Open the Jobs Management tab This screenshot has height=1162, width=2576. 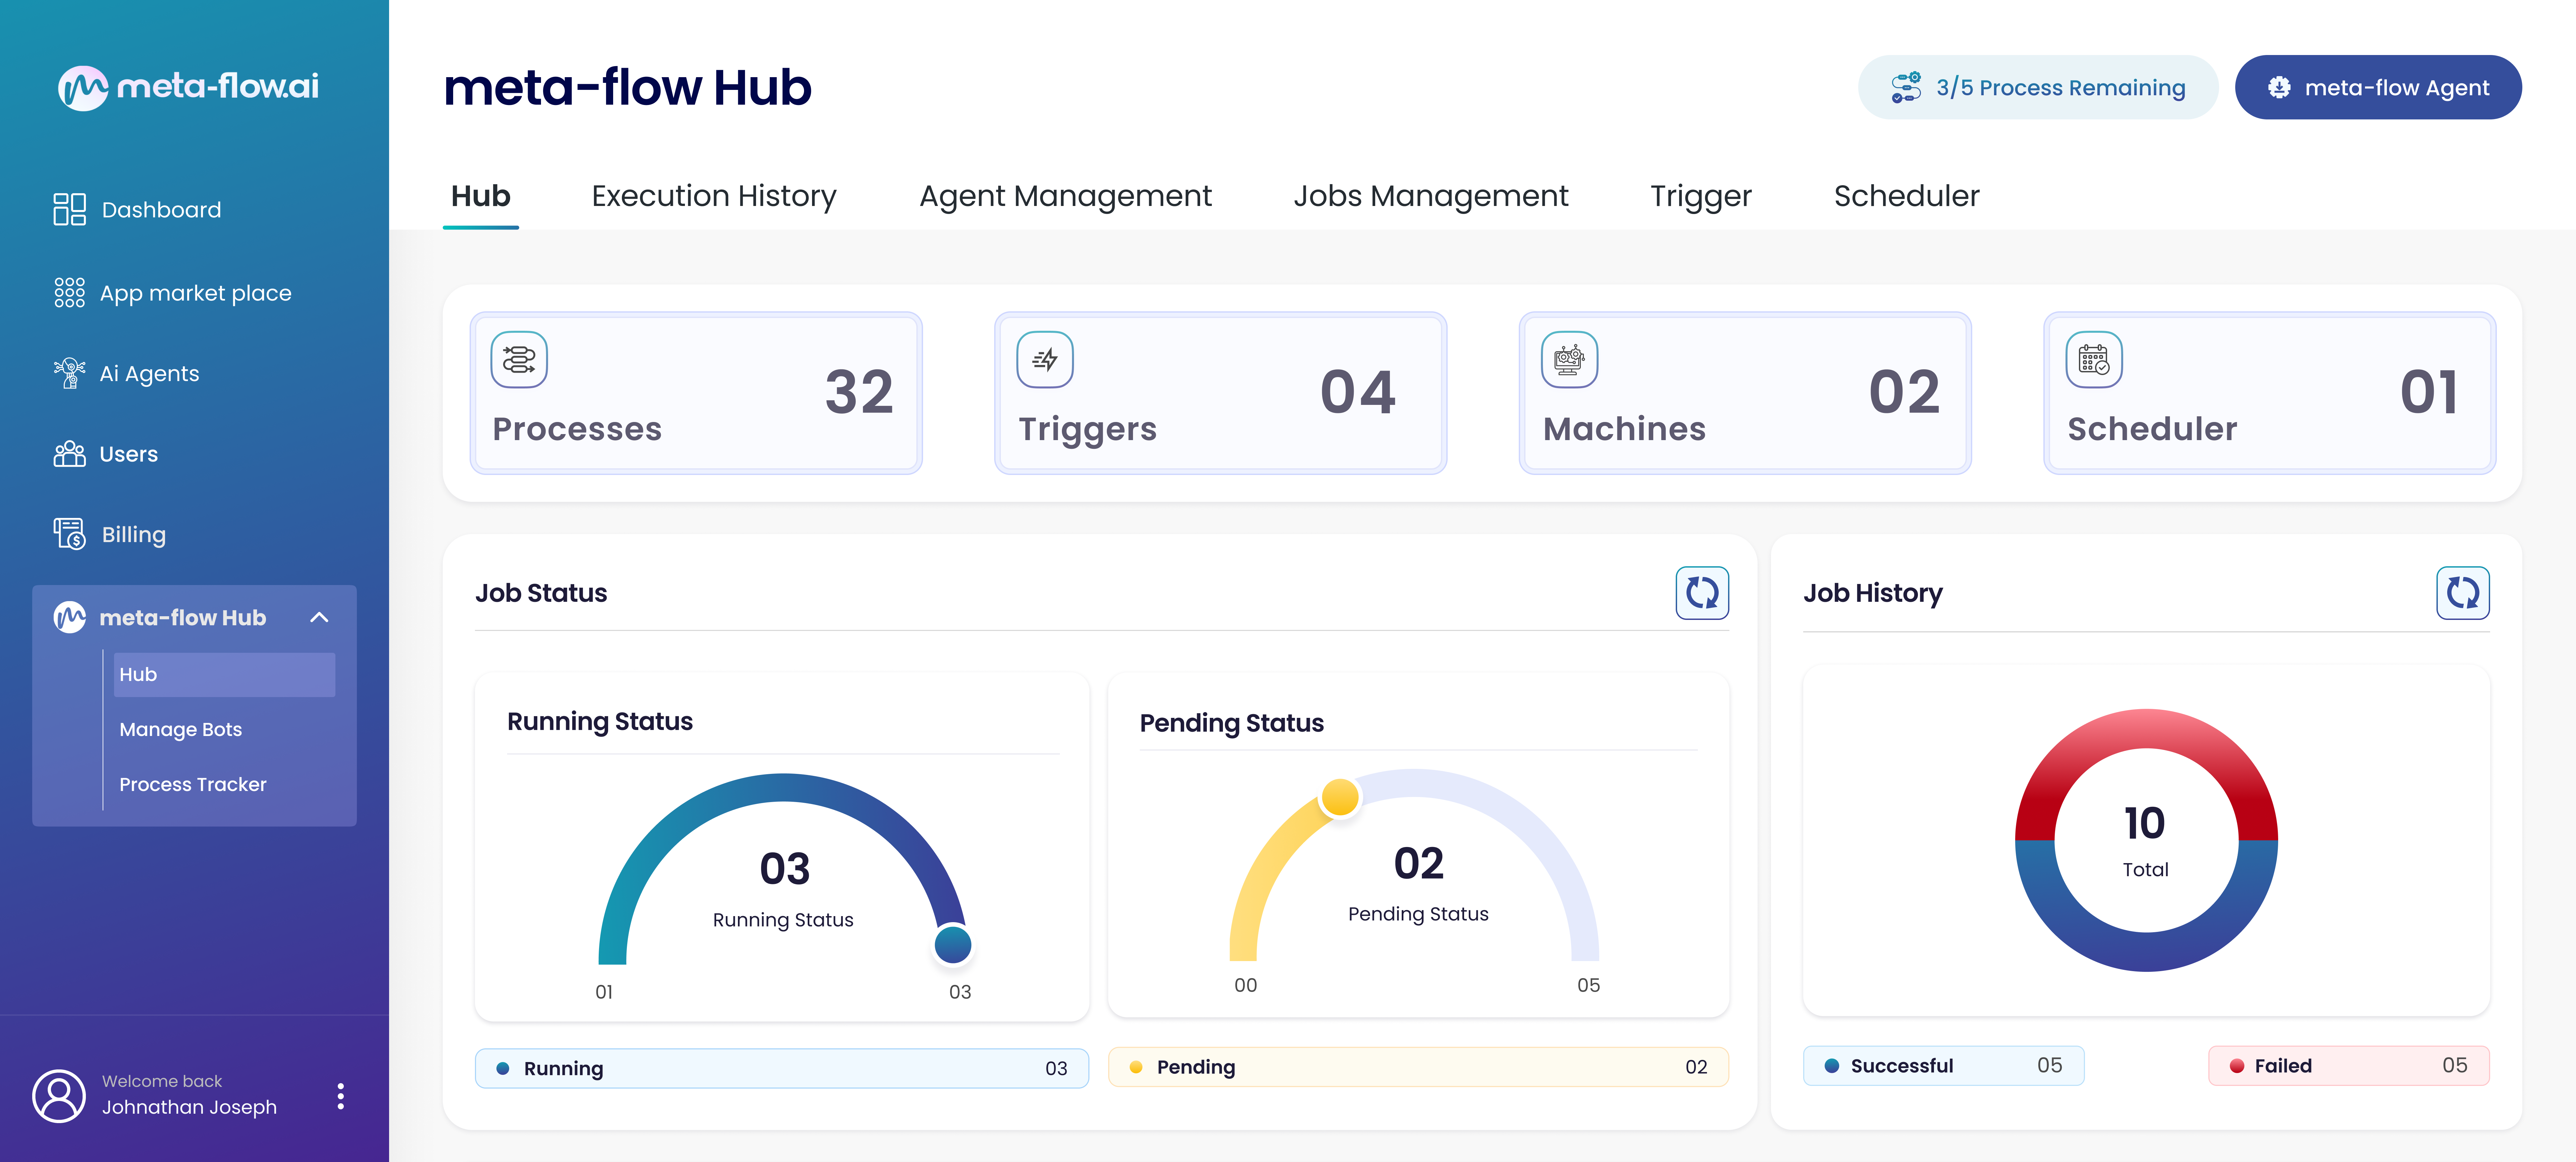point(1431,196)
